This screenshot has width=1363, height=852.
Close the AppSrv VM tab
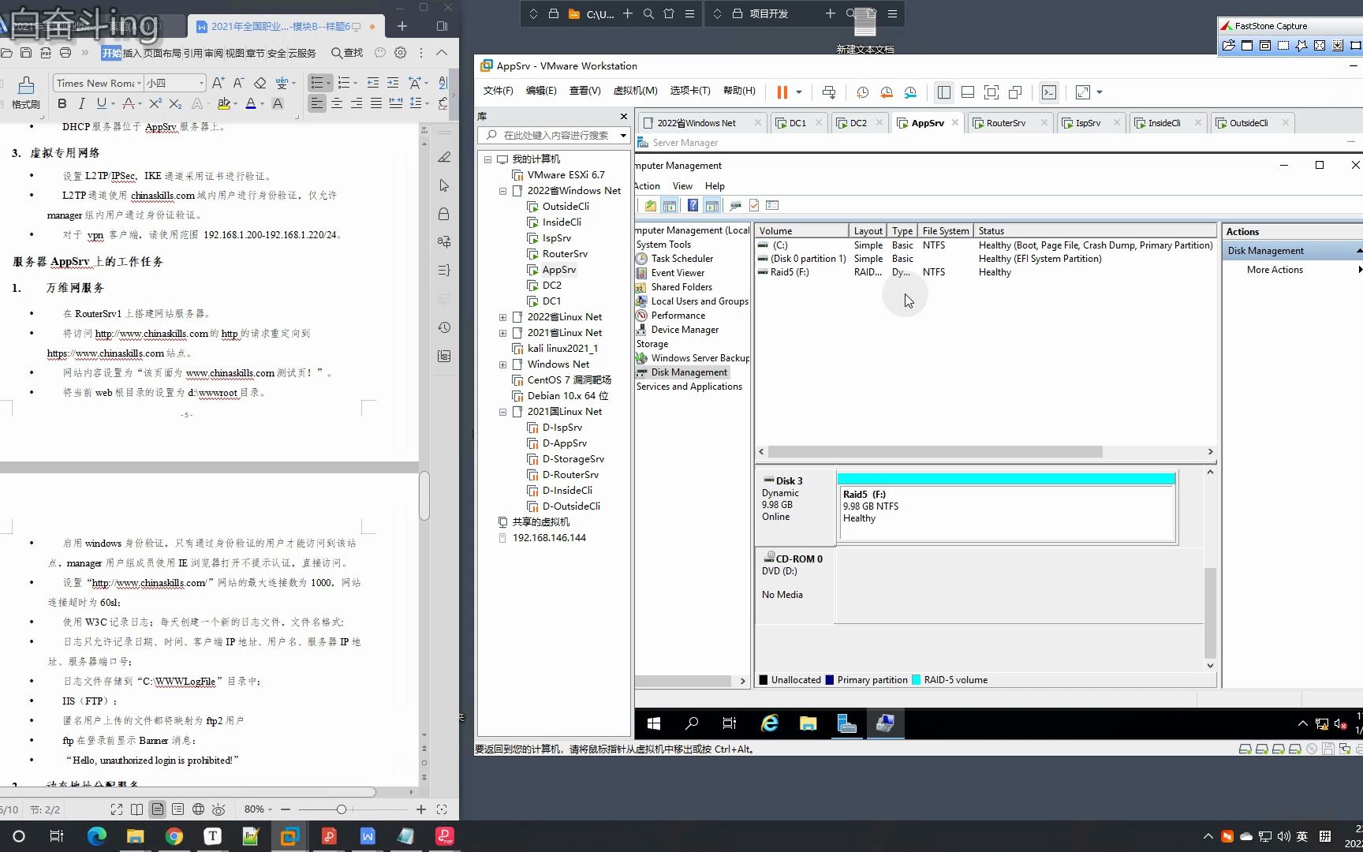point(955,122)
